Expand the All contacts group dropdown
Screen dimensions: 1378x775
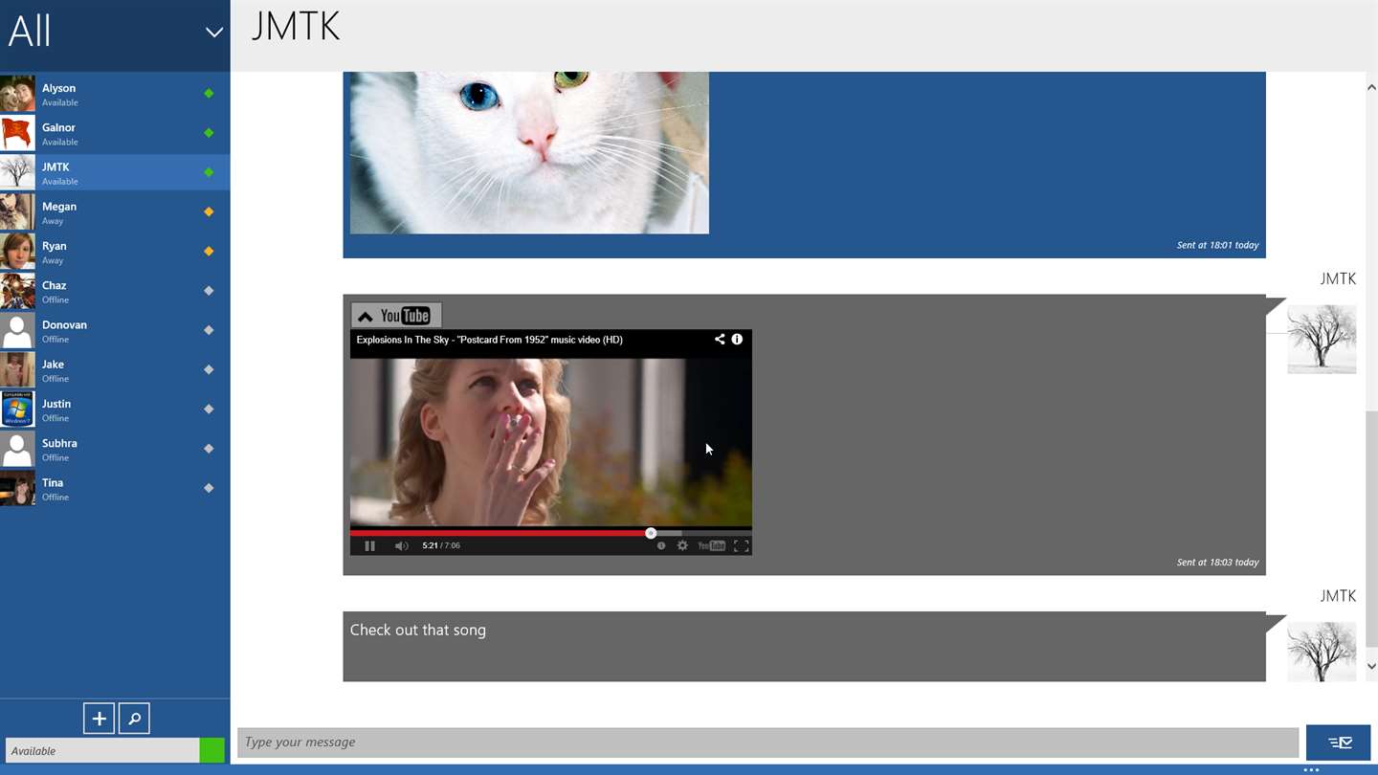(214, 32)
